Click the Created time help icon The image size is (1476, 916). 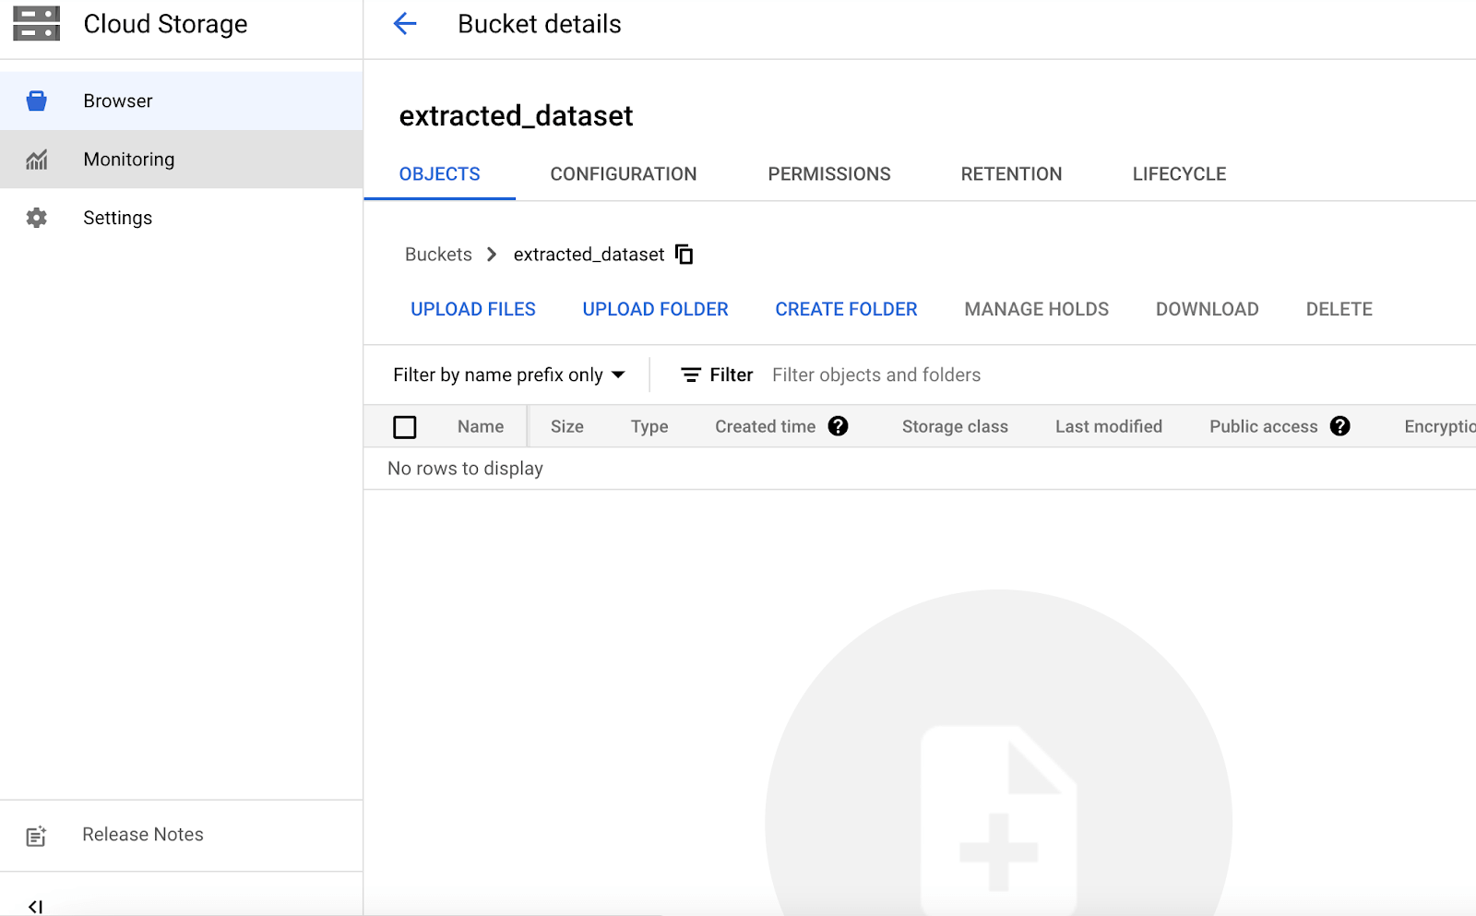(838, 426)
